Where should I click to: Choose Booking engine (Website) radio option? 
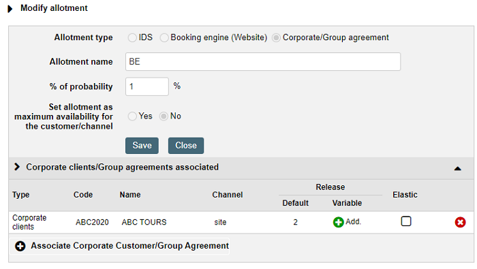coord(164,37)
